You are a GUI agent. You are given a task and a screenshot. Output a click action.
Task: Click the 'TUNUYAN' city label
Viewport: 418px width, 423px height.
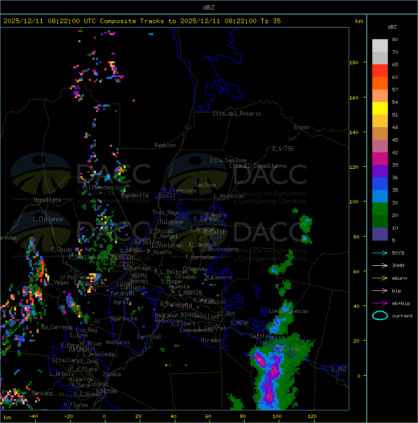(107, 391)
